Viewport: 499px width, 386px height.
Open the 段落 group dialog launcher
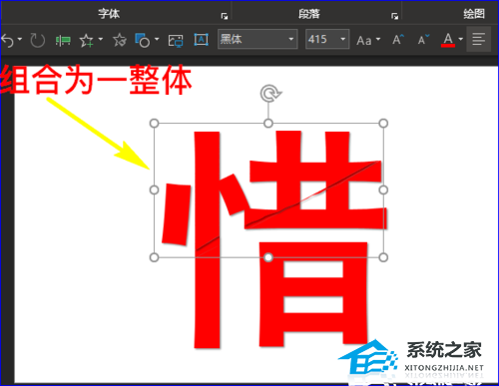tap(395, 16)
